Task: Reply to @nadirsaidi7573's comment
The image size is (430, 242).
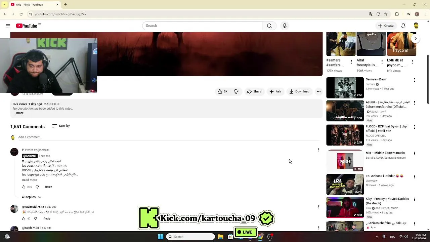Action: coord(47,219)
